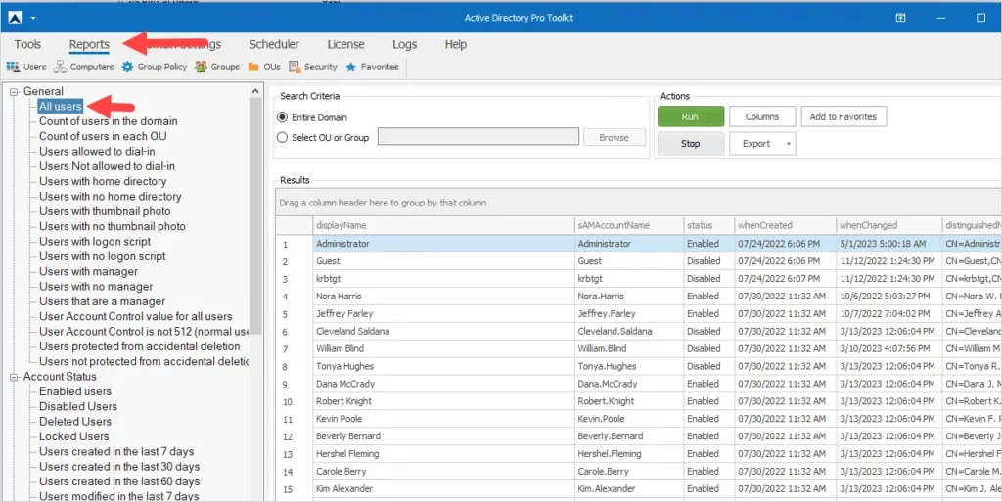The image size is (1002, 502).
Task: Sort by the whenCreated column header
Action: point(786,225)
